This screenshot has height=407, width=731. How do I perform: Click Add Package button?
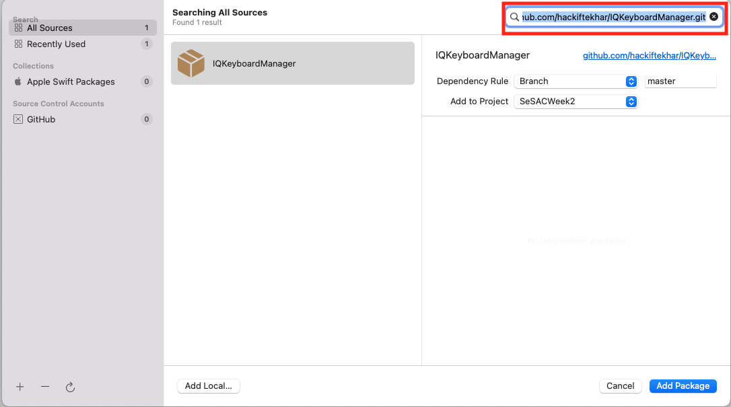pos(683,386)
